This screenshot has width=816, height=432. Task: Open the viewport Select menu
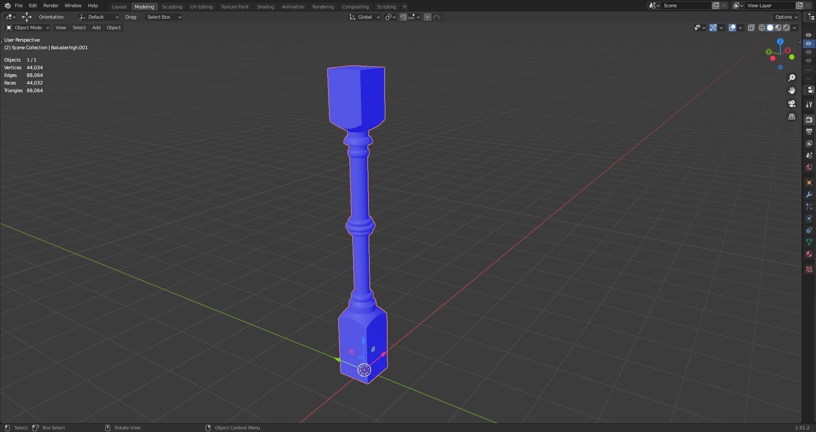coord(79,28)
